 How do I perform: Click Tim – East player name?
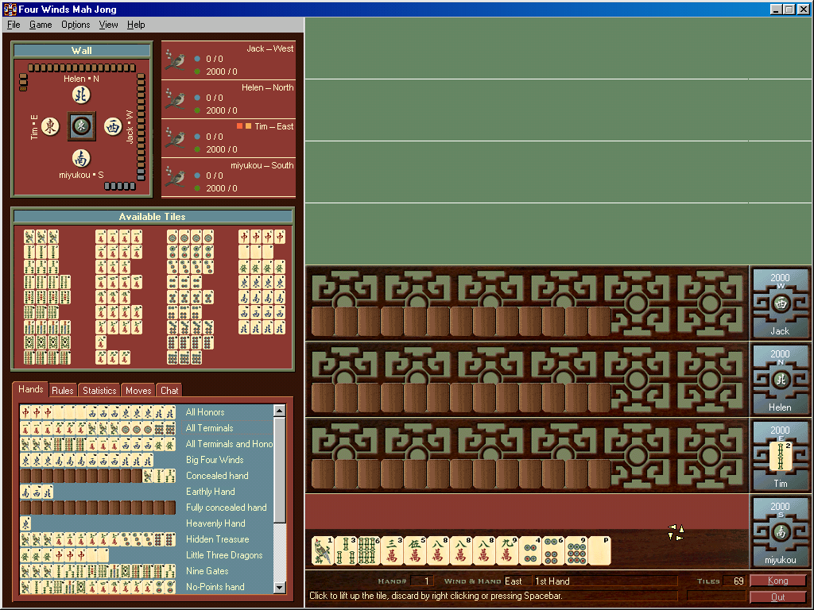(x=274, y=126)
